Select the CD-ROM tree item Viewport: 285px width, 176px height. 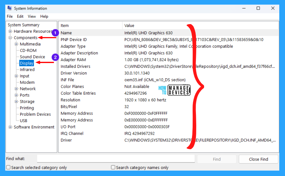point(28,50)
